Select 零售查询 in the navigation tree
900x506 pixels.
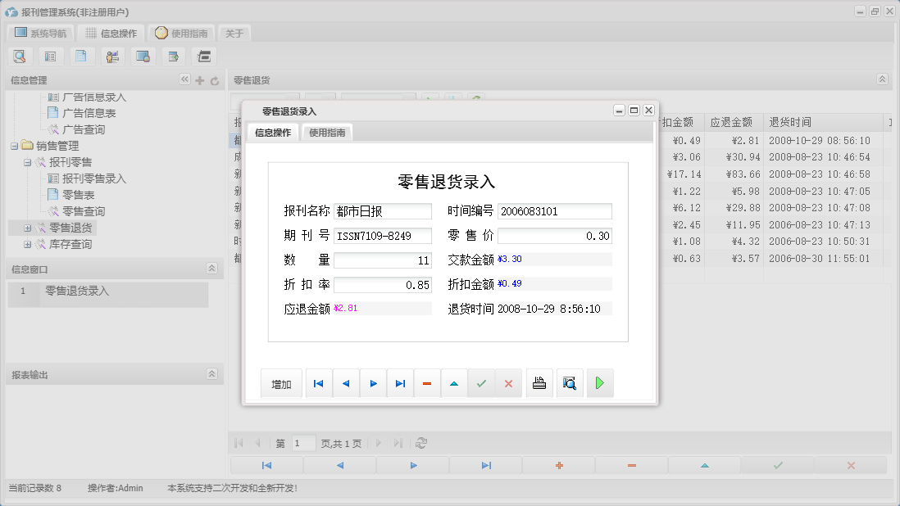84,211
